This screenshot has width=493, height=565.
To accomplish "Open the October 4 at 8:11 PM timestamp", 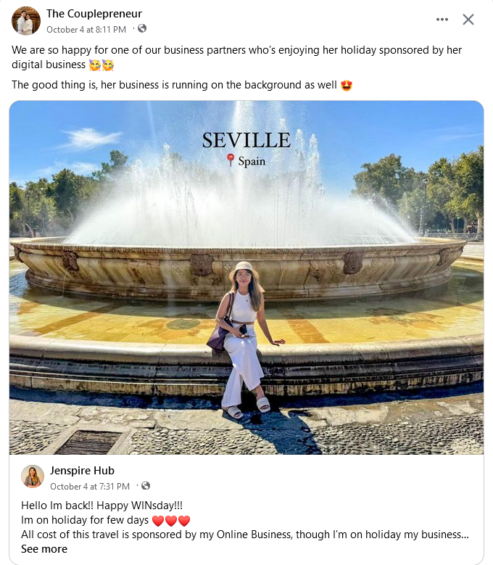I will 86,30.
